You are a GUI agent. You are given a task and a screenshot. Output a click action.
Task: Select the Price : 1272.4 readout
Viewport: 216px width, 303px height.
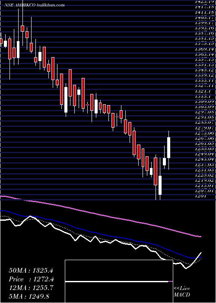click(31, 279)
